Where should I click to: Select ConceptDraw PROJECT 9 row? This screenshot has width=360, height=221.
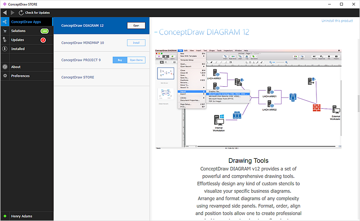pyautogui.click(x=101, y=60)
